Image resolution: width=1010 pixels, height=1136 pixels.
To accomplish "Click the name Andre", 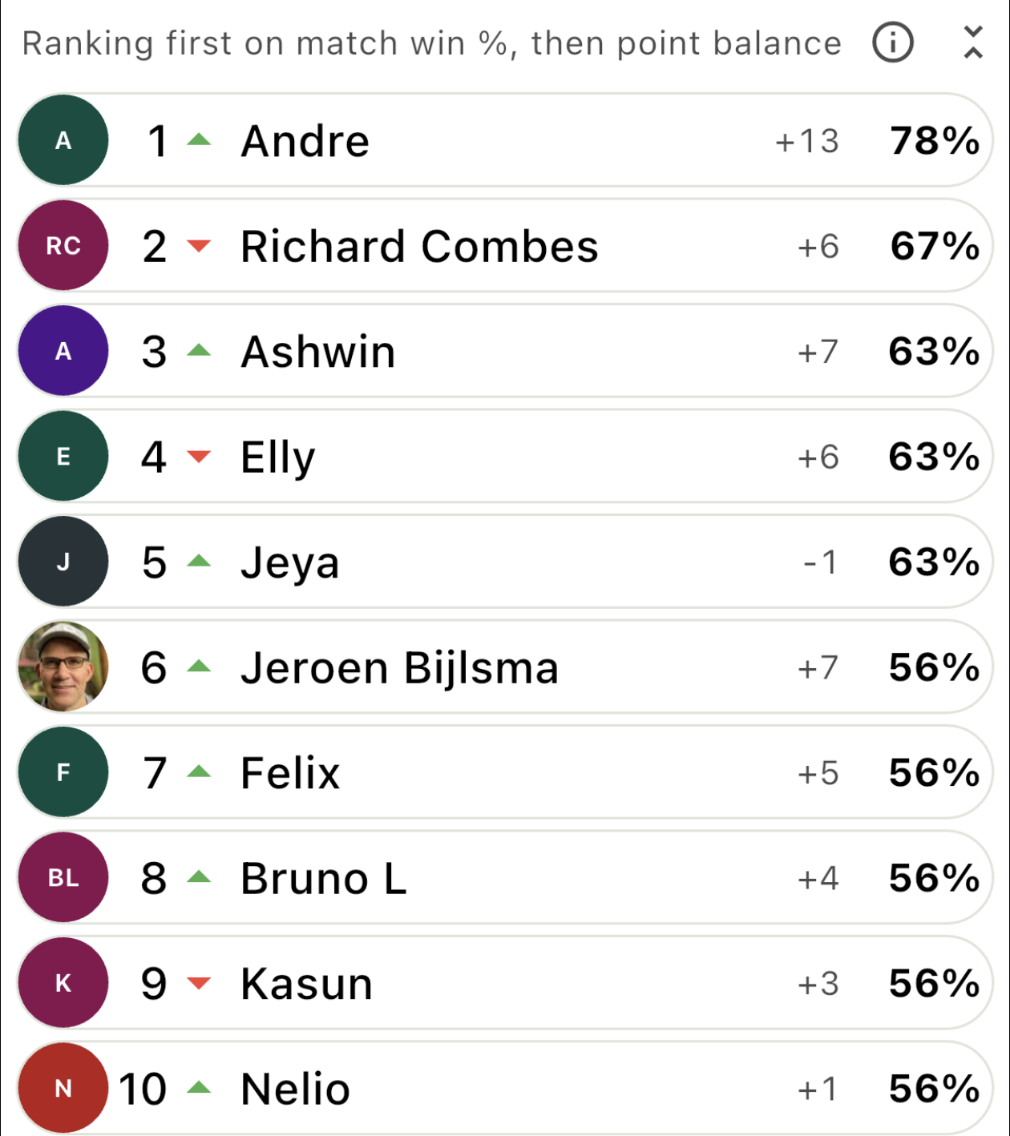I will (304, 139).
